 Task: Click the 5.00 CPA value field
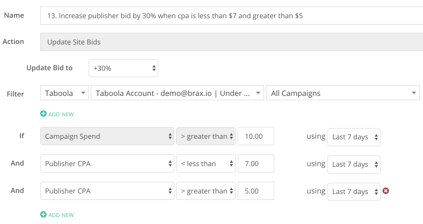pos(256,191)
